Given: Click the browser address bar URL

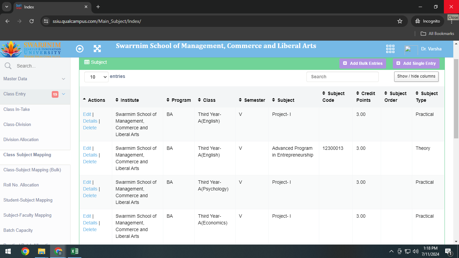Looking at the screenshot, I should (97, 21).
